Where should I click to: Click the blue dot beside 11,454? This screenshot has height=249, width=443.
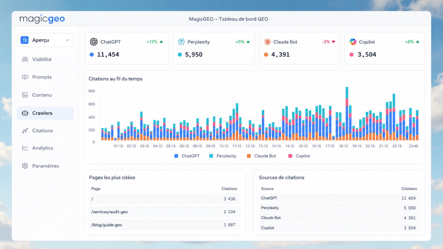92,55
